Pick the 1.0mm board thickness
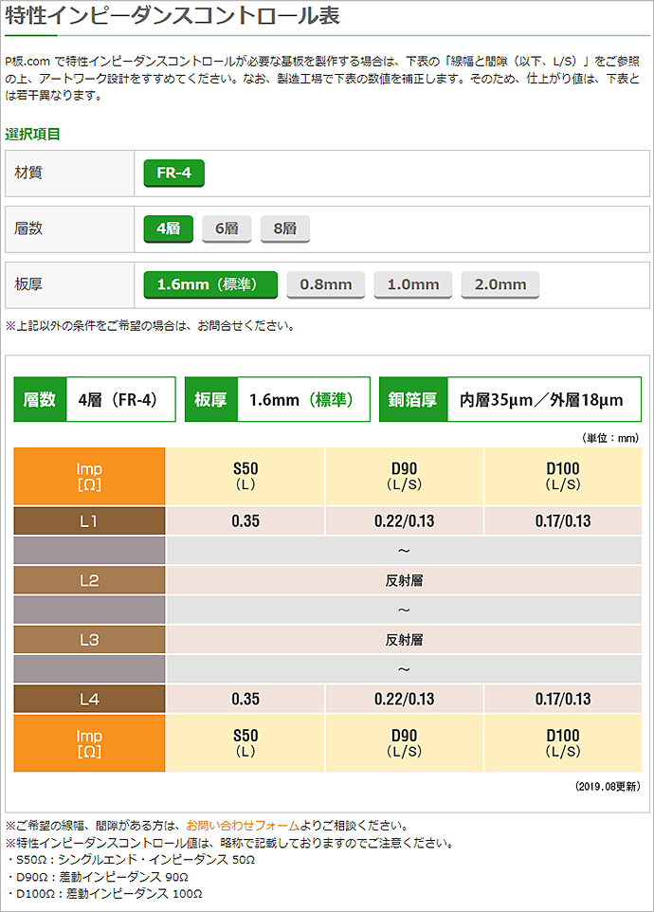The width and height of the screenshot is (654, 912). [x=413, y=284]
